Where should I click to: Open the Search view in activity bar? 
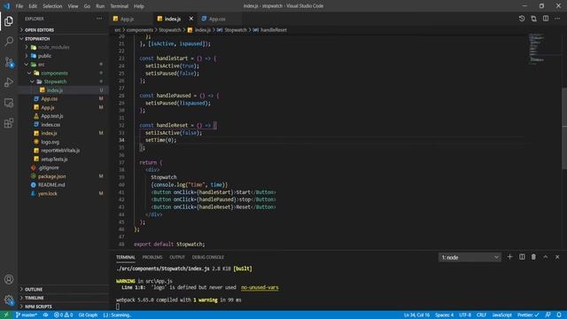tap(9, 42)
